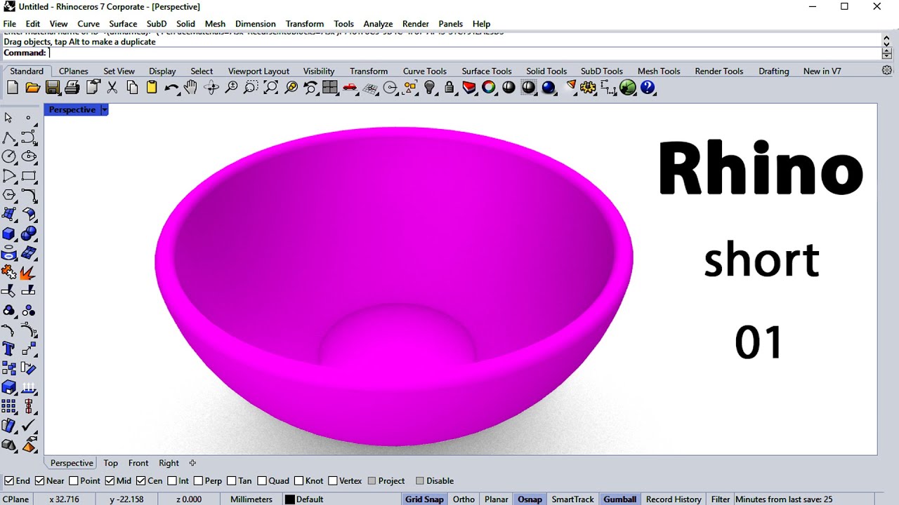899x505 pixels.
Task: Click the Cut scissors icon
Action: pos(112,88)
